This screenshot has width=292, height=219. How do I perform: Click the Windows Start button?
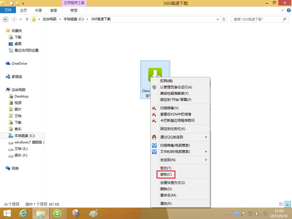tap(7, 213)
